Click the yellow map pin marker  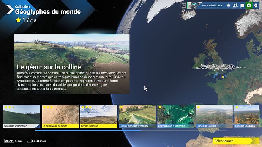[x=223, y=77]
